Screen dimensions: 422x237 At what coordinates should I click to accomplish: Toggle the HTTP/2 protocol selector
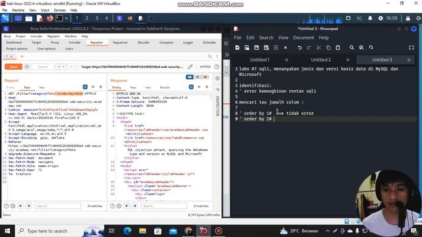[x=205, y=66]
